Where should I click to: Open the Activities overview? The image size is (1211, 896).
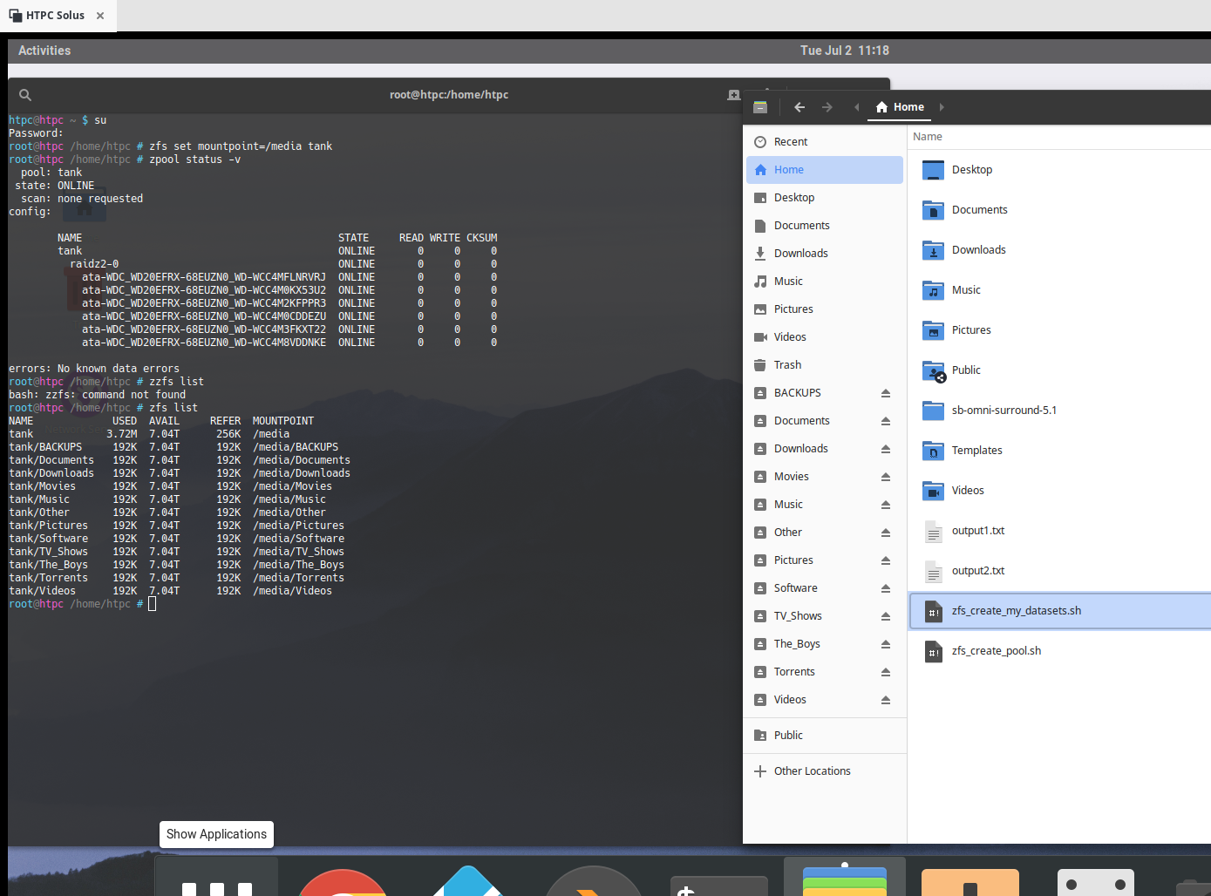[44, 50]
